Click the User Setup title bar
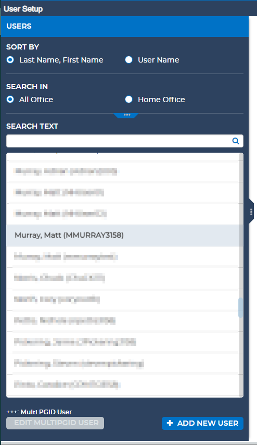The image size is (257, 445). point(128,8)
